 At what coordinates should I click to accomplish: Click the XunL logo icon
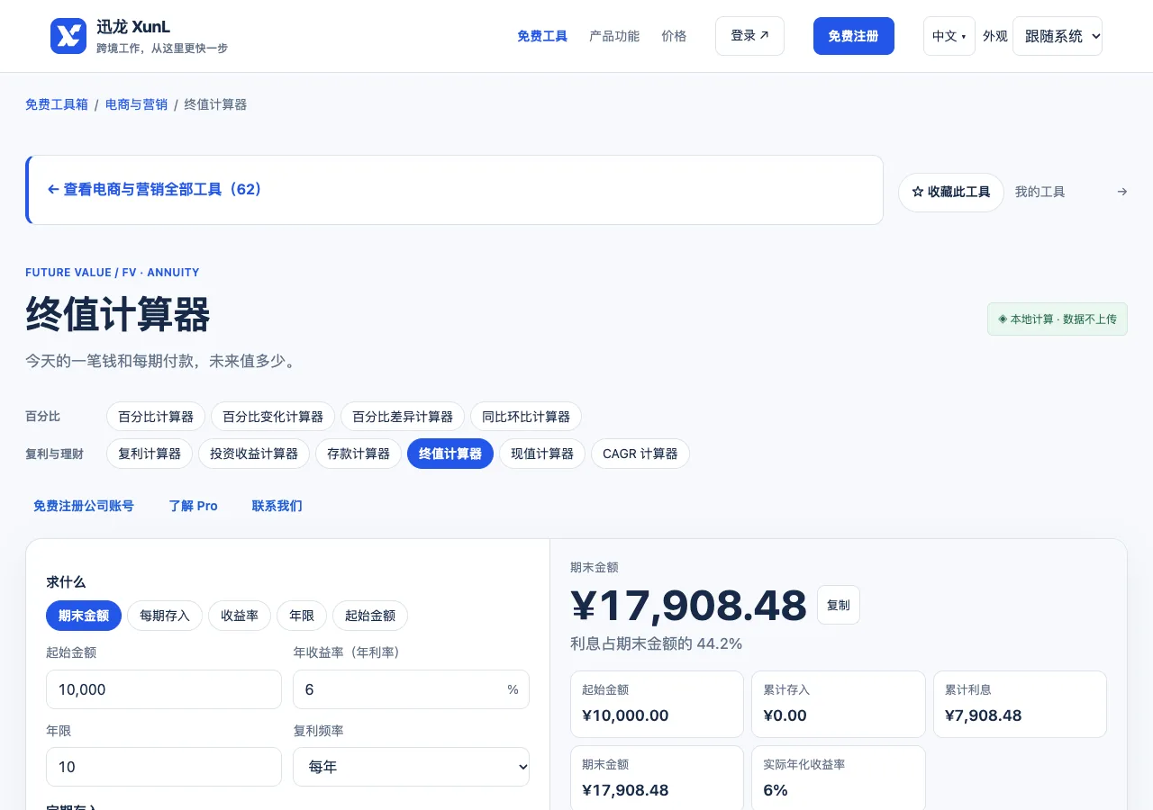click(68, 36)
